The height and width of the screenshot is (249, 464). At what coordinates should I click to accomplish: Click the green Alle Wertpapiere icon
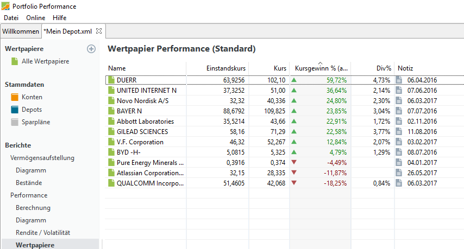tap(15, 61)
